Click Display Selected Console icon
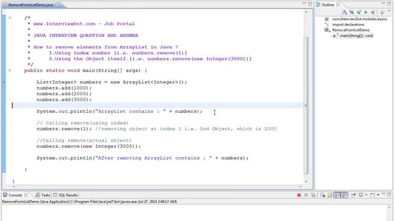 (x=361, y=195)
